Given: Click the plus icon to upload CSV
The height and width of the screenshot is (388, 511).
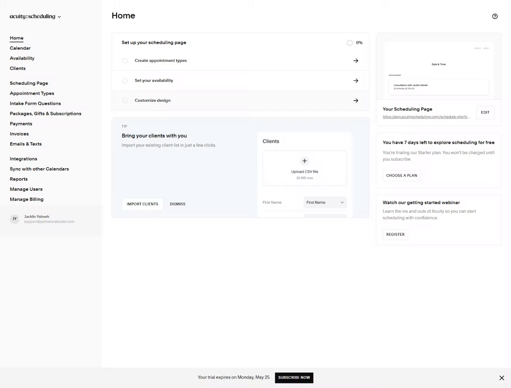Looking at the screenshot, I should click(x=304, y=161).
